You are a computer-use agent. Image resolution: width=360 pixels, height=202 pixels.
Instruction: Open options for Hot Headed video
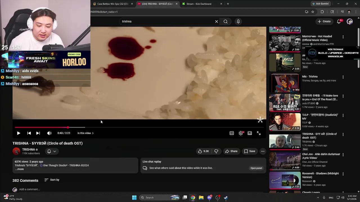(x=343, y=37)
